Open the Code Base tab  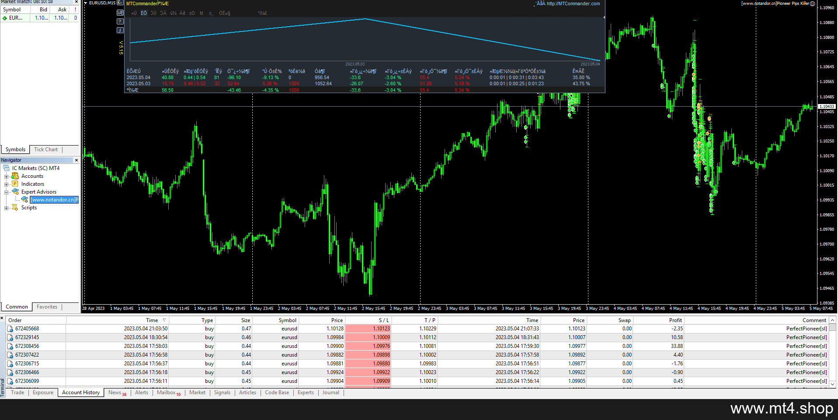tap(277, 392)
